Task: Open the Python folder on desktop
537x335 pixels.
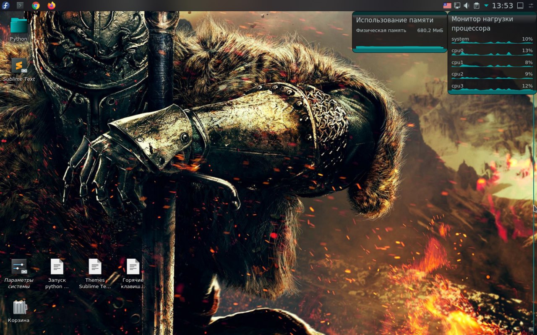Action: pyautogui.click(x=18, y=30)
